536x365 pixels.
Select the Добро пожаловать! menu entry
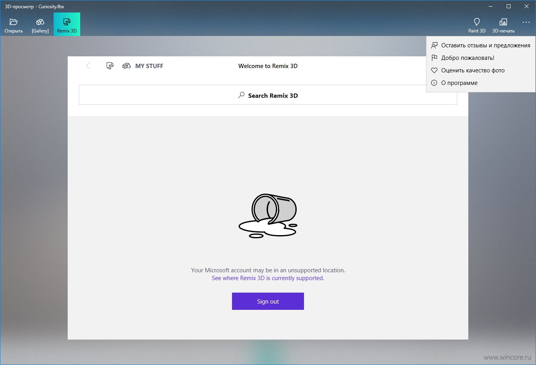point(481,58)
